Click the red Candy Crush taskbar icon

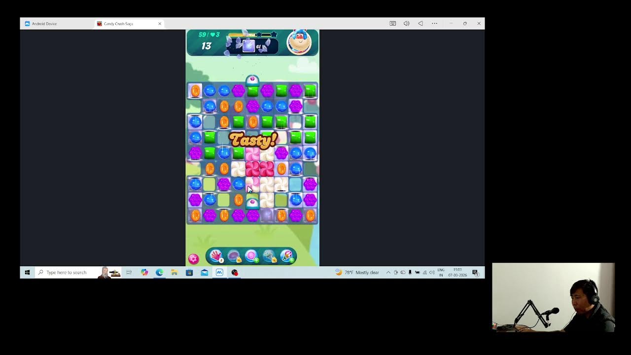click(235, 272)
